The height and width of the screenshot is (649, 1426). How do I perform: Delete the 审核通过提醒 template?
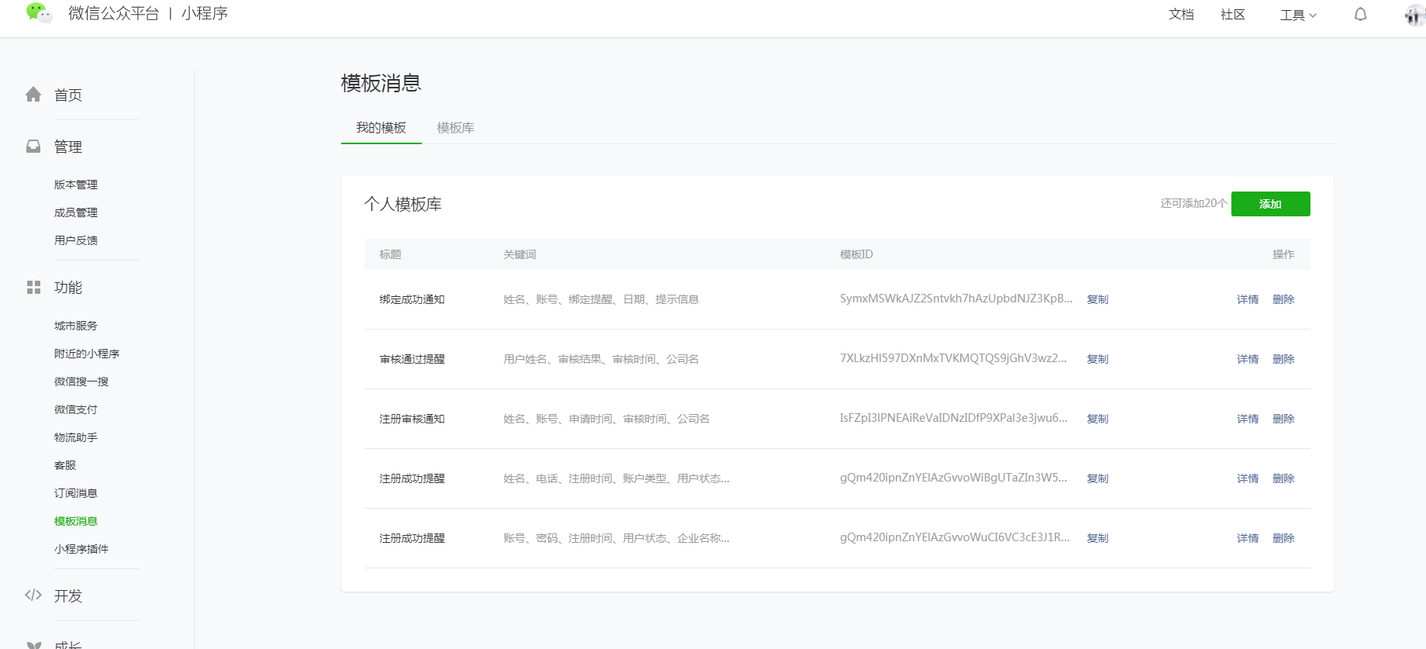click(1283, 359)
